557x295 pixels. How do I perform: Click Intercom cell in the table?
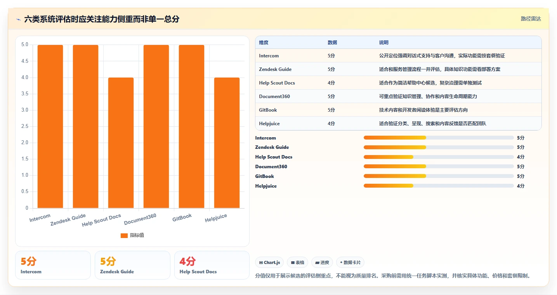click(x=269, y=56)
